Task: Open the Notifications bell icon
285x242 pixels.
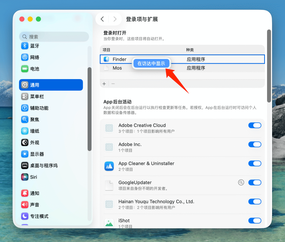Action: pos(25,193)
